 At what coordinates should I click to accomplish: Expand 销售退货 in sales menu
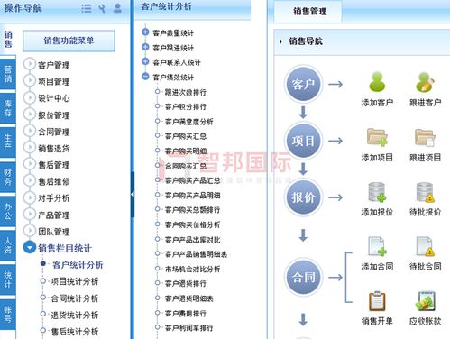(30, 147)
